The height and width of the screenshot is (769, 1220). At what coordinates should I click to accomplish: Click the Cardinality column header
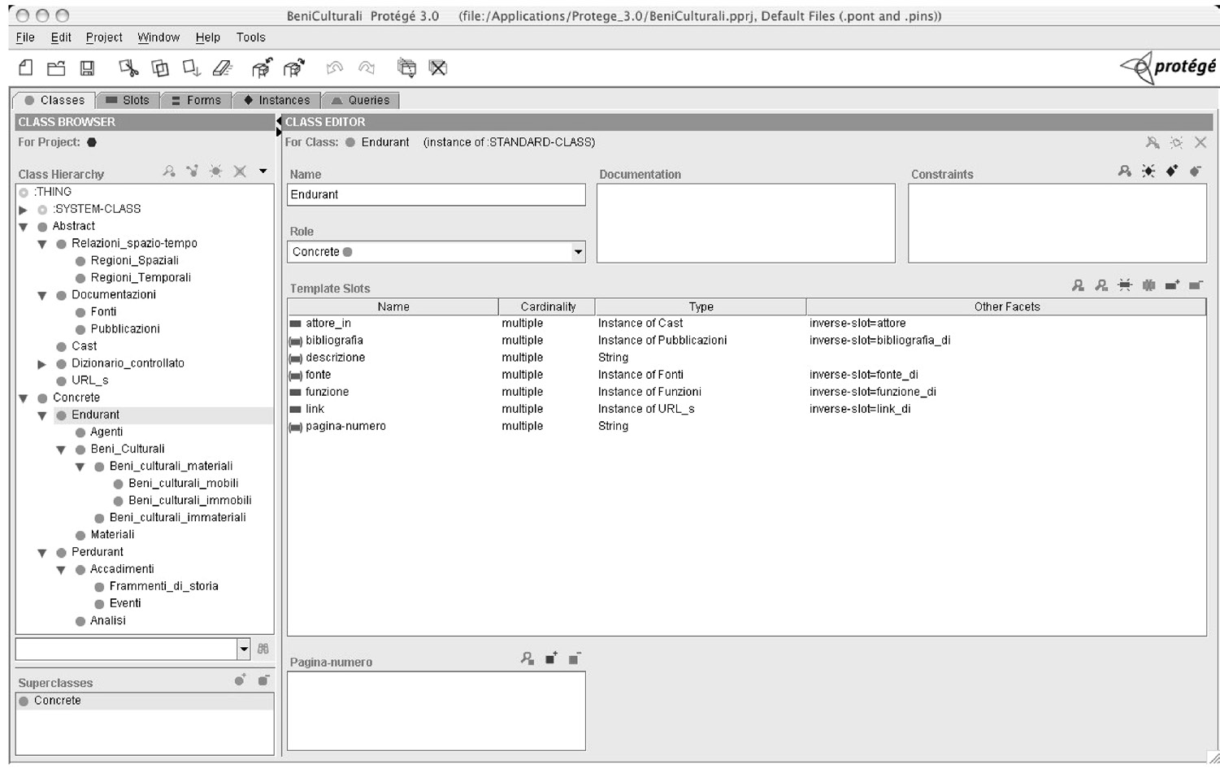(547, 306)
